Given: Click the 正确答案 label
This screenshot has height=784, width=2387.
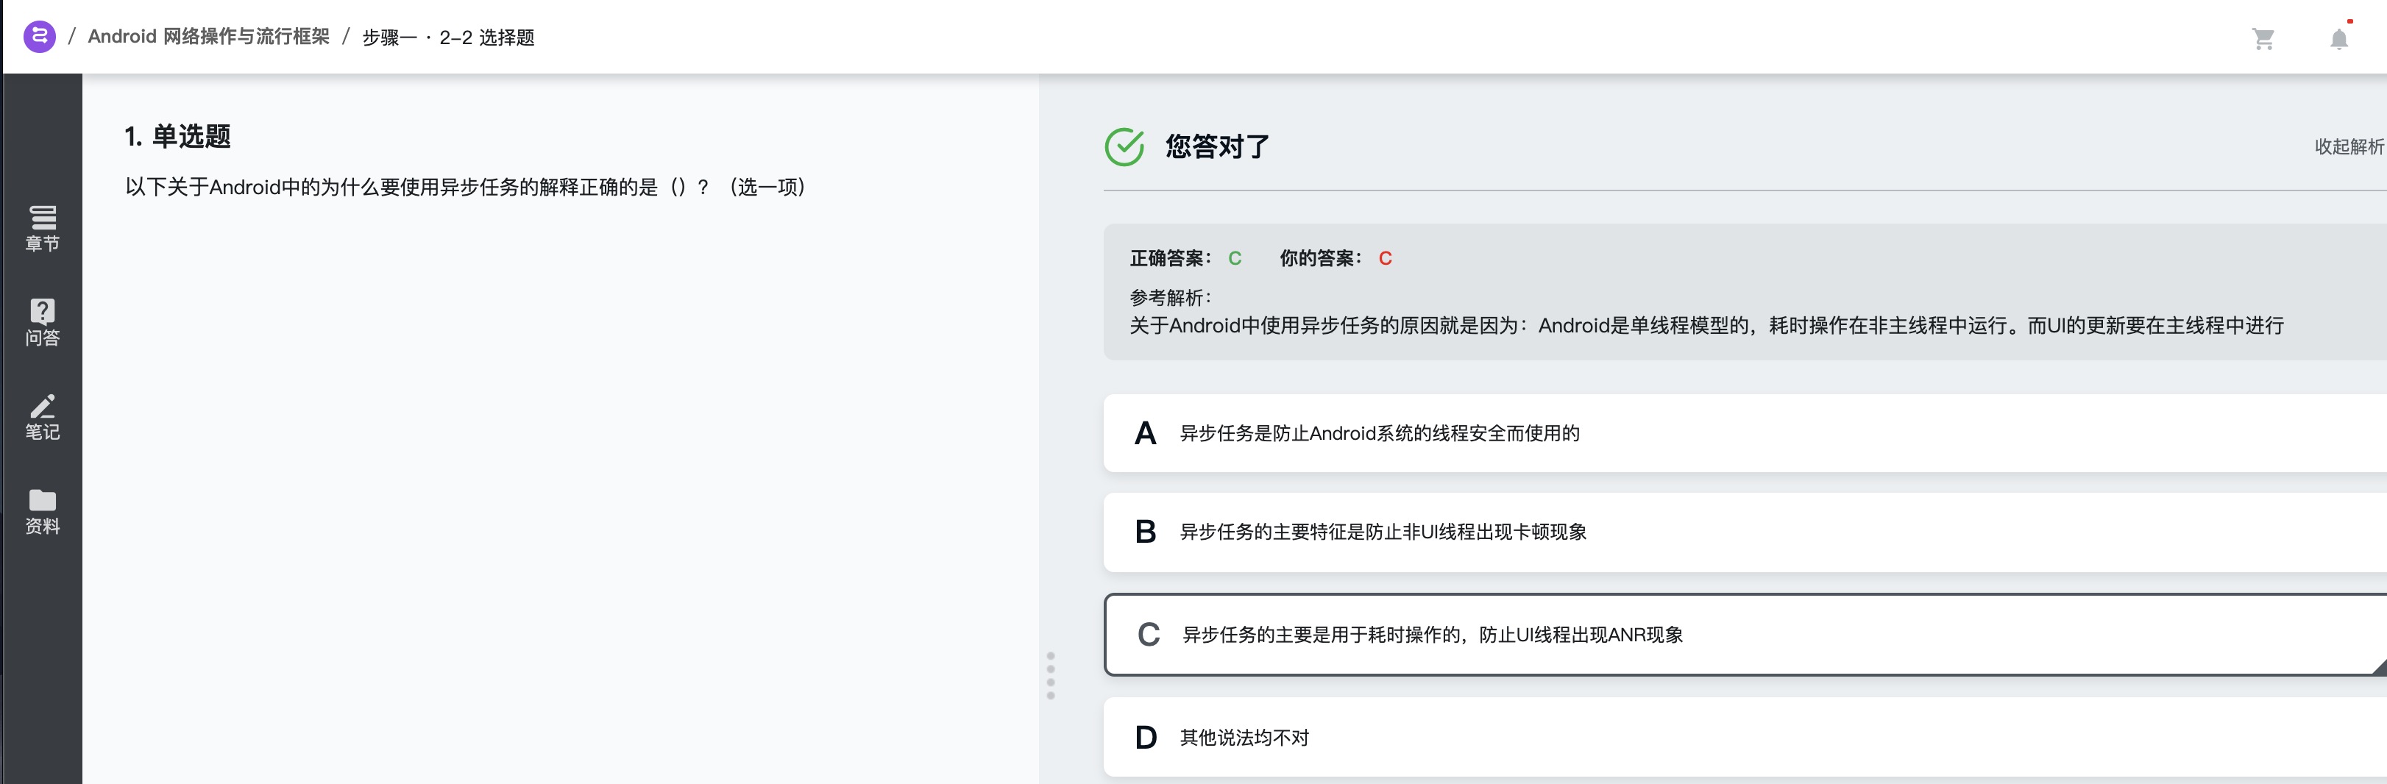Looking at the screenshot, I should point(1171,259).
